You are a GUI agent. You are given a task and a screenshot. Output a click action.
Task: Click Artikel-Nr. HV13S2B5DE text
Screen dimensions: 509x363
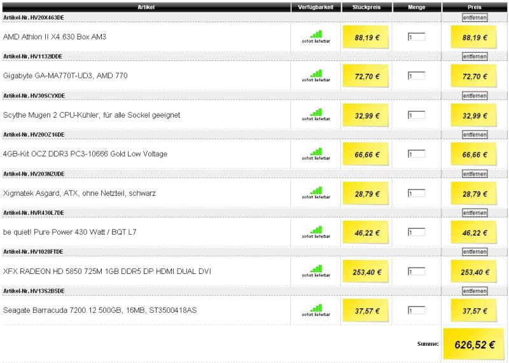pos(34,291)
